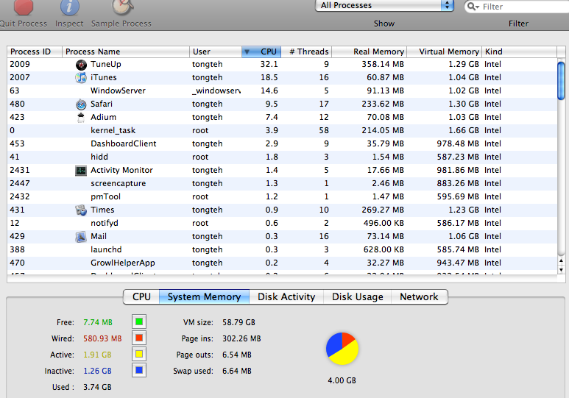569x398 pixels.
Task: Click the scrollbar down arrow
Action: tap(561, 269)
